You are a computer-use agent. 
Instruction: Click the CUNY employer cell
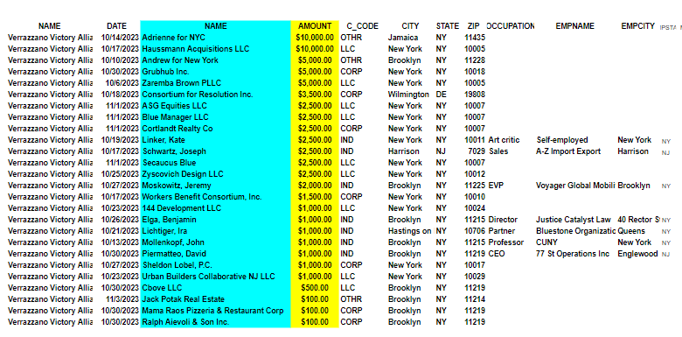click(x=546, y=242)
